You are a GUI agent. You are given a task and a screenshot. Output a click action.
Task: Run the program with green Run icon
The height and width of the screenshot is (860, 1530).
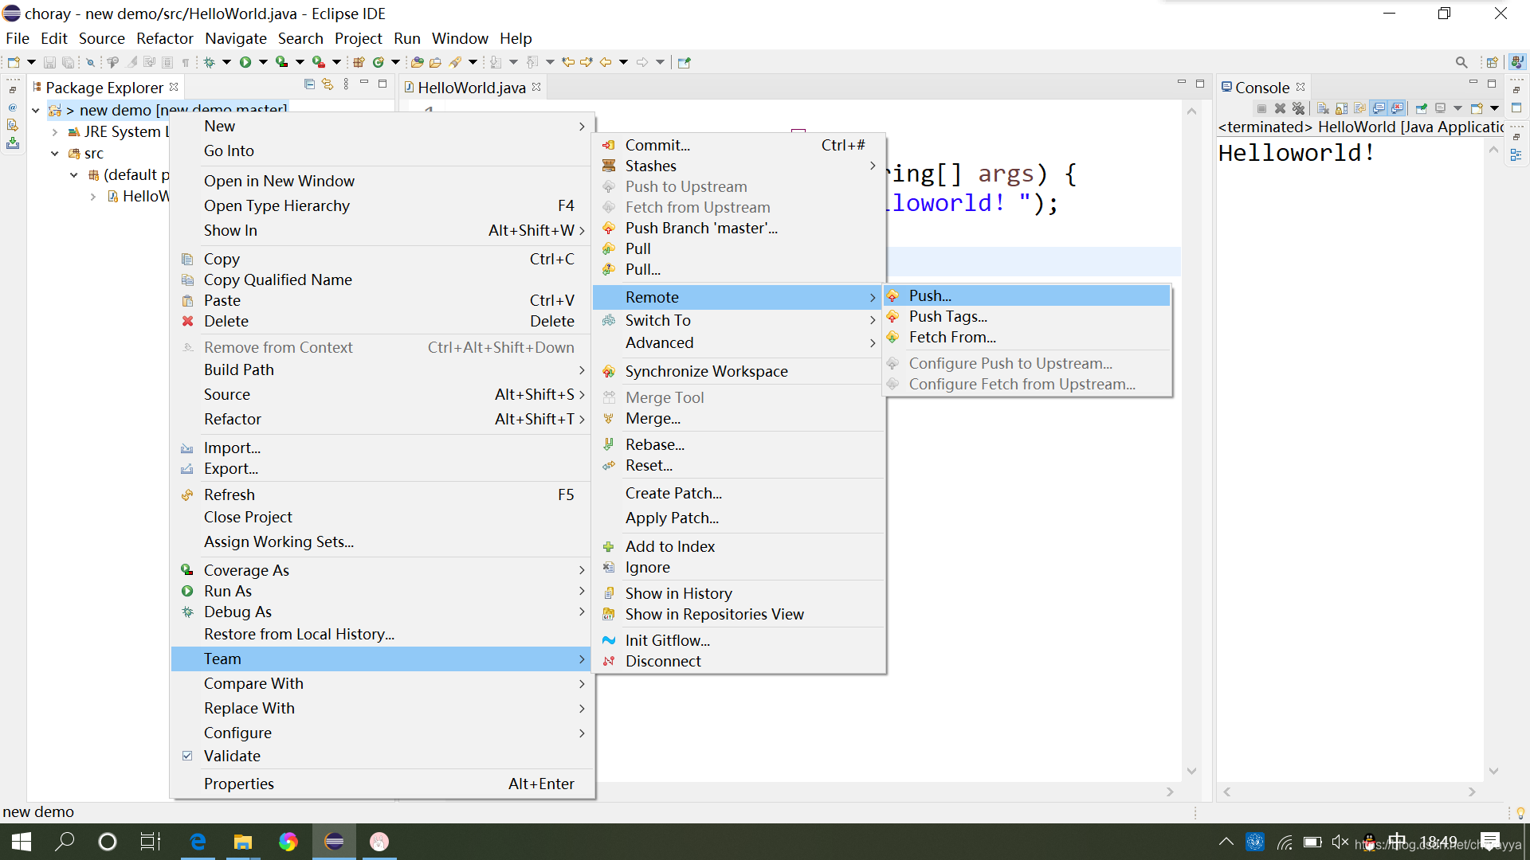pos(245,62)
